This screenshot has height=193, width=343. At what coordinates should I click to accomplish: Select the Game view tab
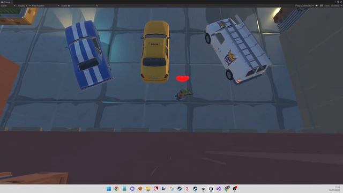pos(6,2)
